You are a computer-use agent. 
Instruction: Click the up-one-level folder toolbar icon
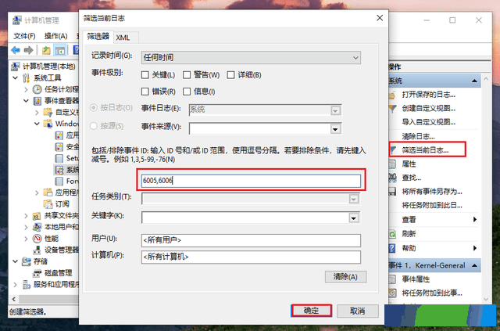(47, 50)
